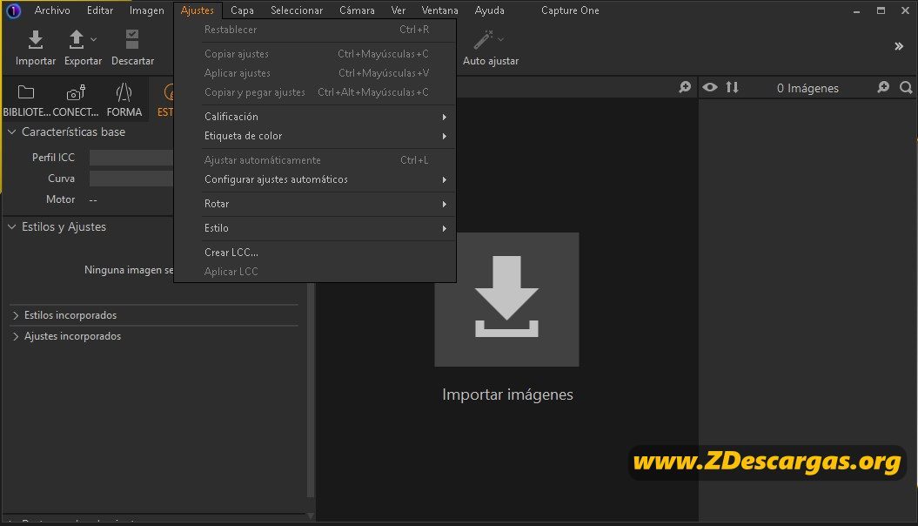Viewport: 918px width, 526px height.
Task: Click the Auto ajustar magic wand
Action: click(x=483, y=40)
